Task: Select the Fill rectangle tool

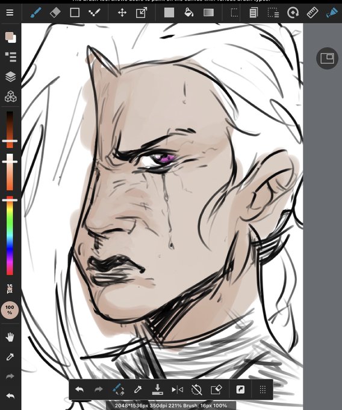Action: coord(169,13)
